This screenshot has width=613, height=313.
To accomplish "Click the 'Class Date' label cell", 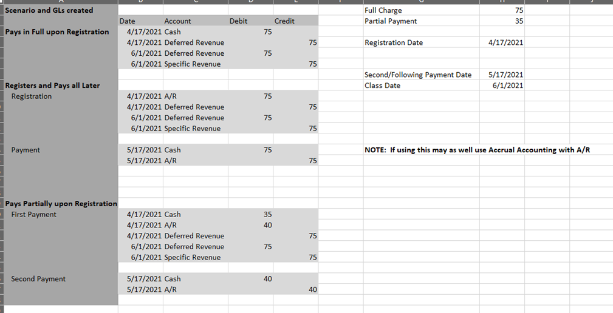I will point(422,86).
